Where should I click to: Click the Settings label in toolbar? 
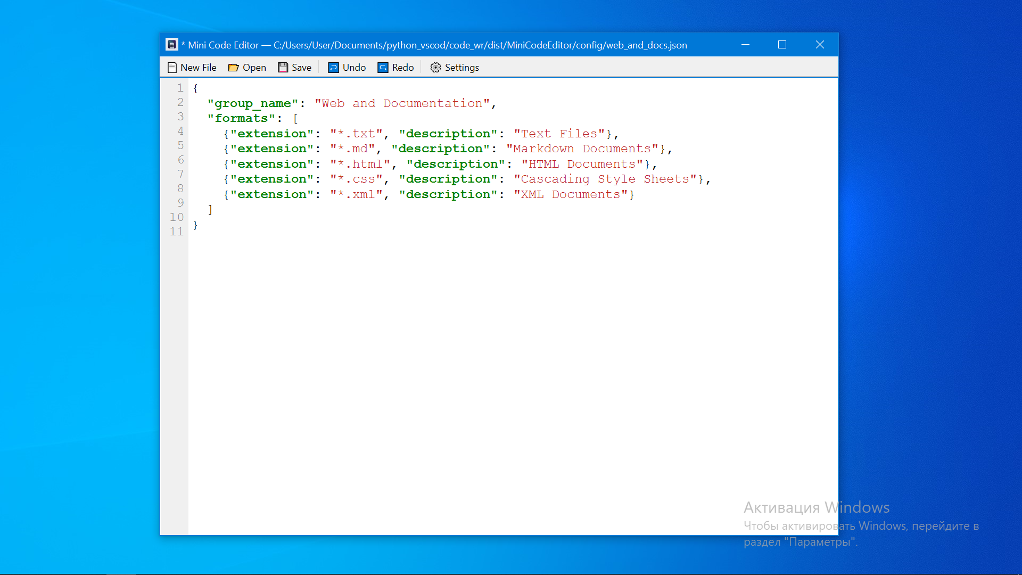point(462,68)
